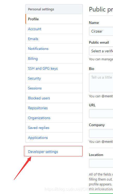113x194 pixels.
Task: View Sessions in personal settings
Action: [x=54, y=88]
